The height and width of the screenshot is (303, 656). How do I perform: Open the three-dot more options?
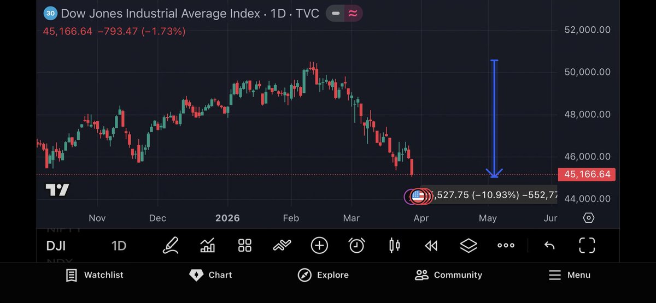[506, 246]
